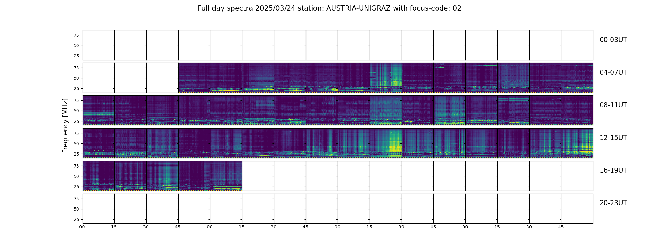Click the first empty panel of the 04-07UT row
This screenshot has height=251, width=659.
tap(99, 78)
